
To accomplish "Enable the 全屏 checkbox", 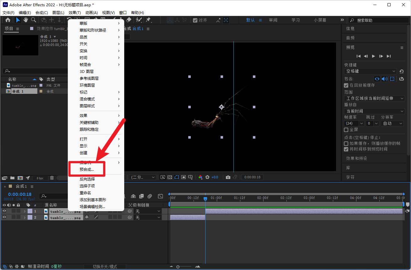I will [346, 130].
